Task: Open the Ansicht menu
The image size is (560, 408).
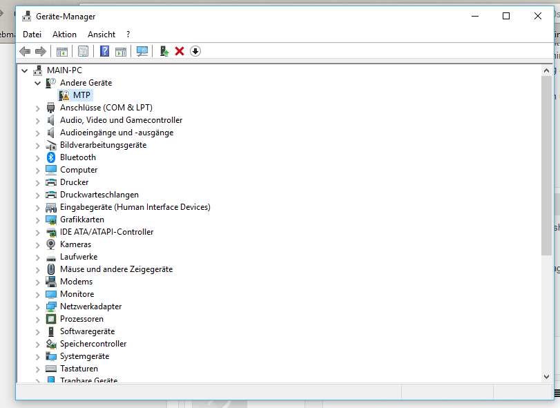Action: [x=102, y=35]
